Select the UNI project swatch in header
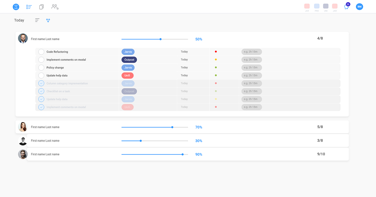 [326, 6]
